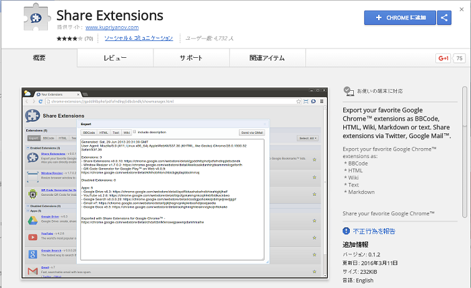Screen dimensions: 471x288
Task: Click the ユーザー数 4,732 人 text
Action: [x=209, y=38]
